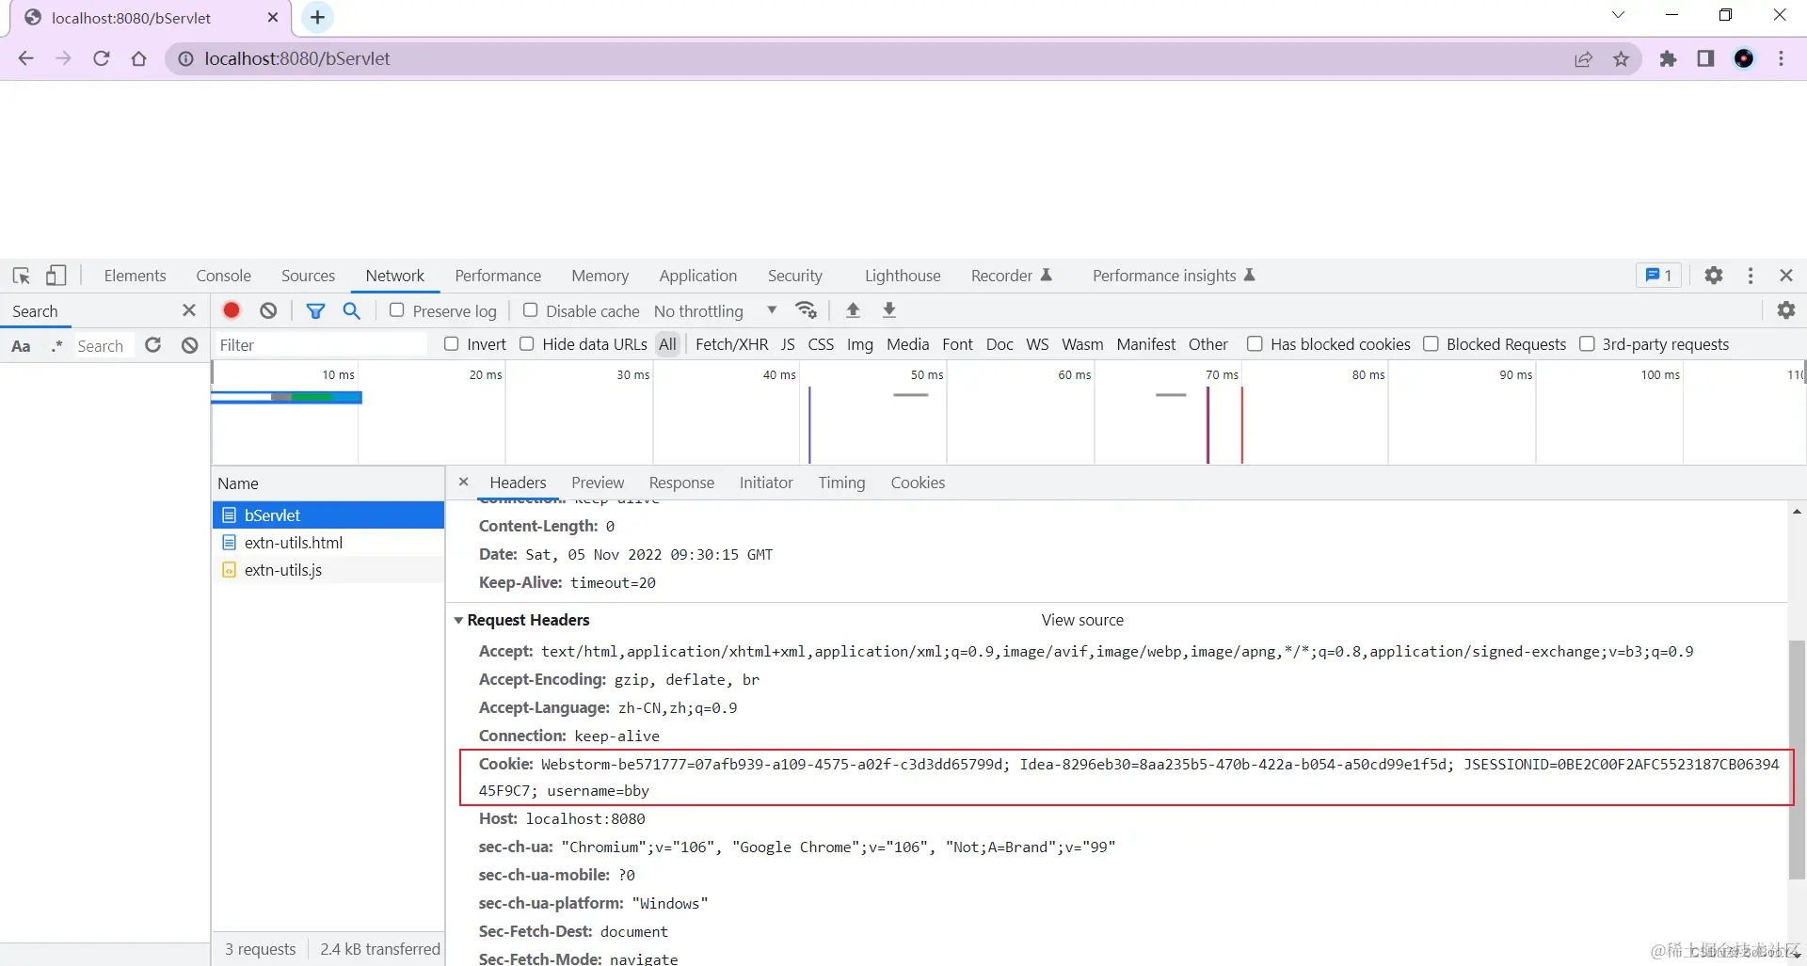1807x966 pixels.
Task: Click the export HAR download icon
Action: point(888,310)
